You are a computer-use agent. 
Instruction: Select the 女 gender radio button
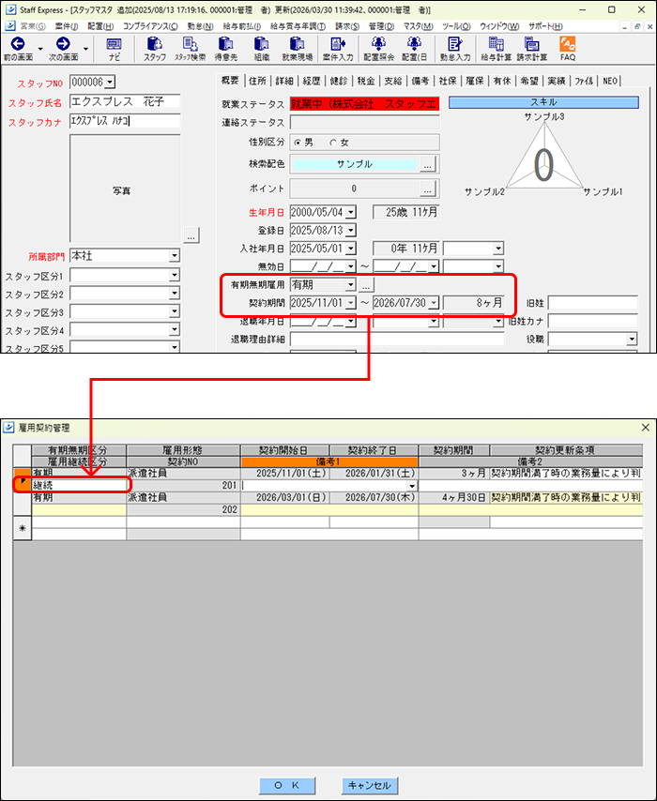pyautogui.click(x=332, y=143)
